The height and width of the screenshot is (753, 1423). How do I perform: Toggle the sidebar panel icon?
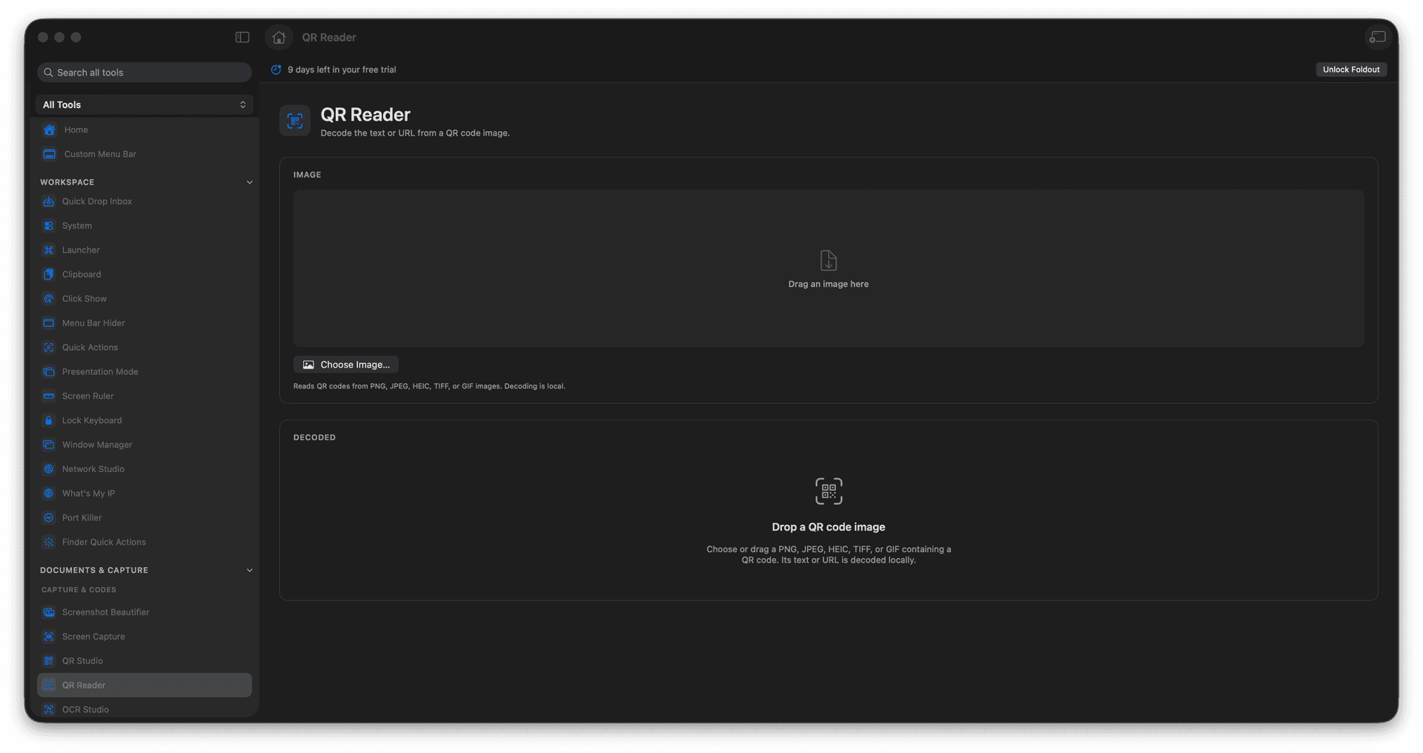pyautogui.click(x=242, y=37)
